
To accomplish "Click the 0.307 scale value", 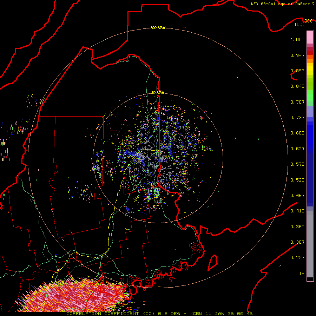I will tap(297, 242).
